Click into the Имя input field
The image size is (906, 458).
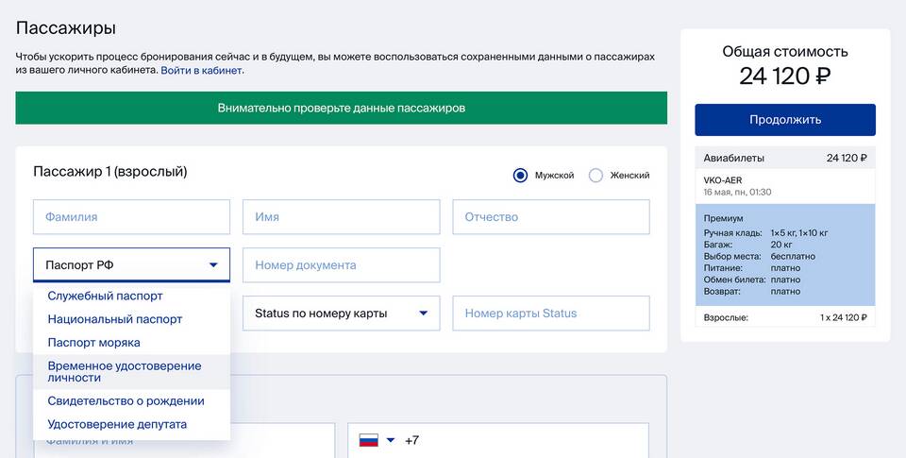[341, 217]
